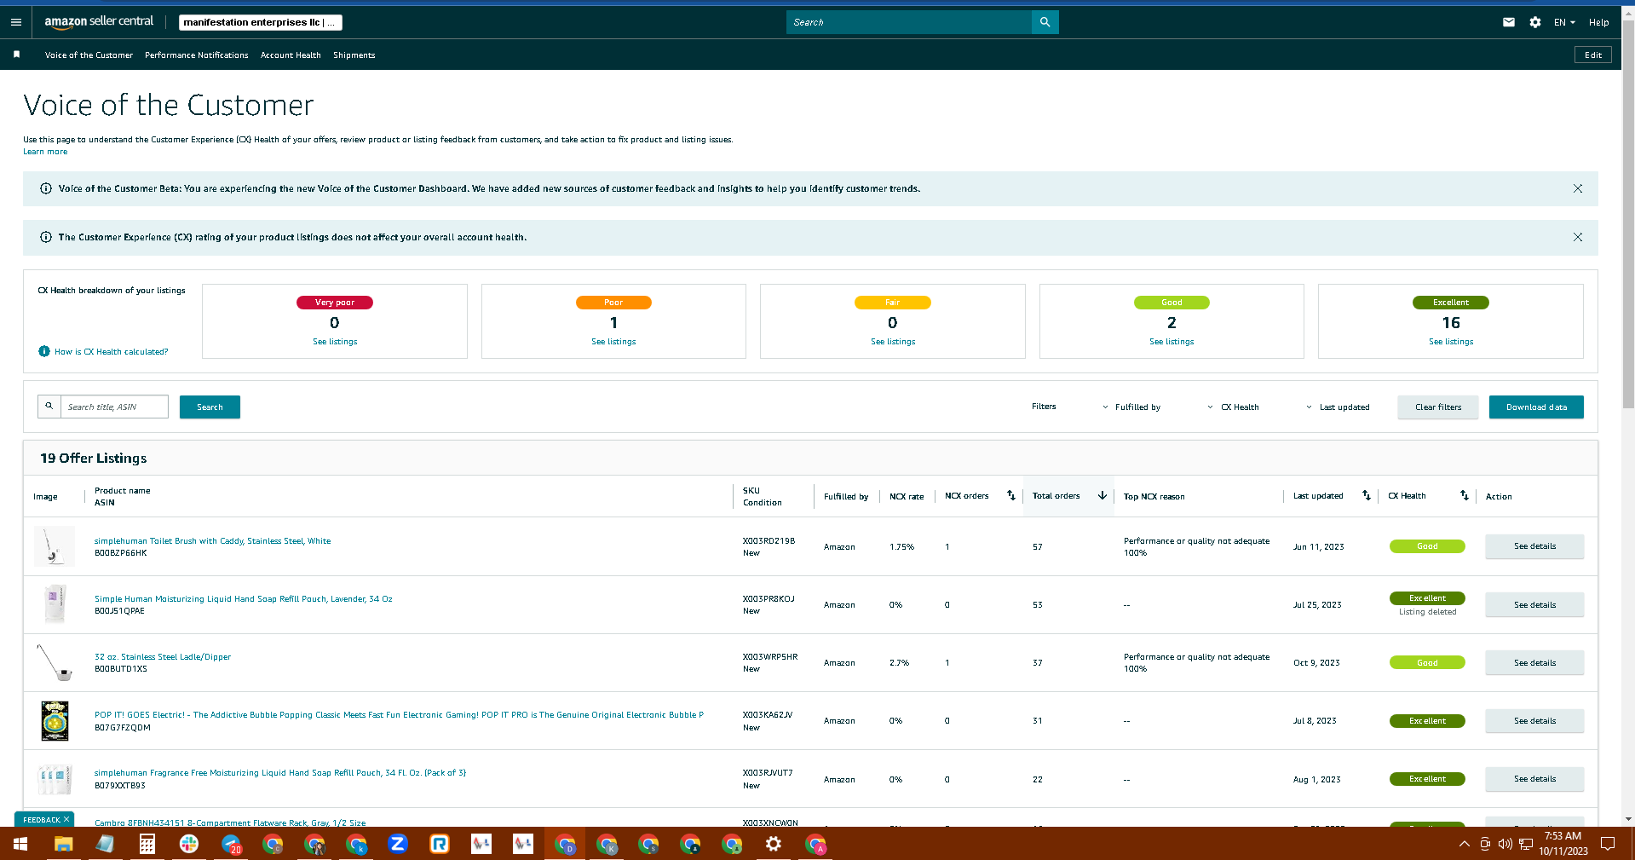Dismiss the Voice of the Customer Beta banner

tap(1578, 188)
